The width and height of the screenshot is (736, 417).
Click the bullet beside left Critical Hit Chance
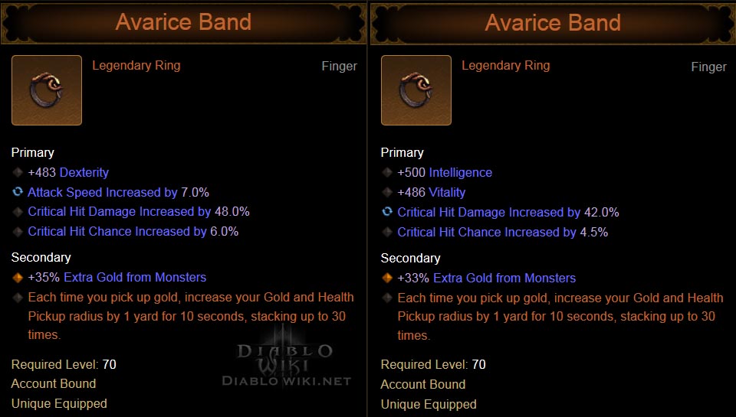(x=18, y=231)
